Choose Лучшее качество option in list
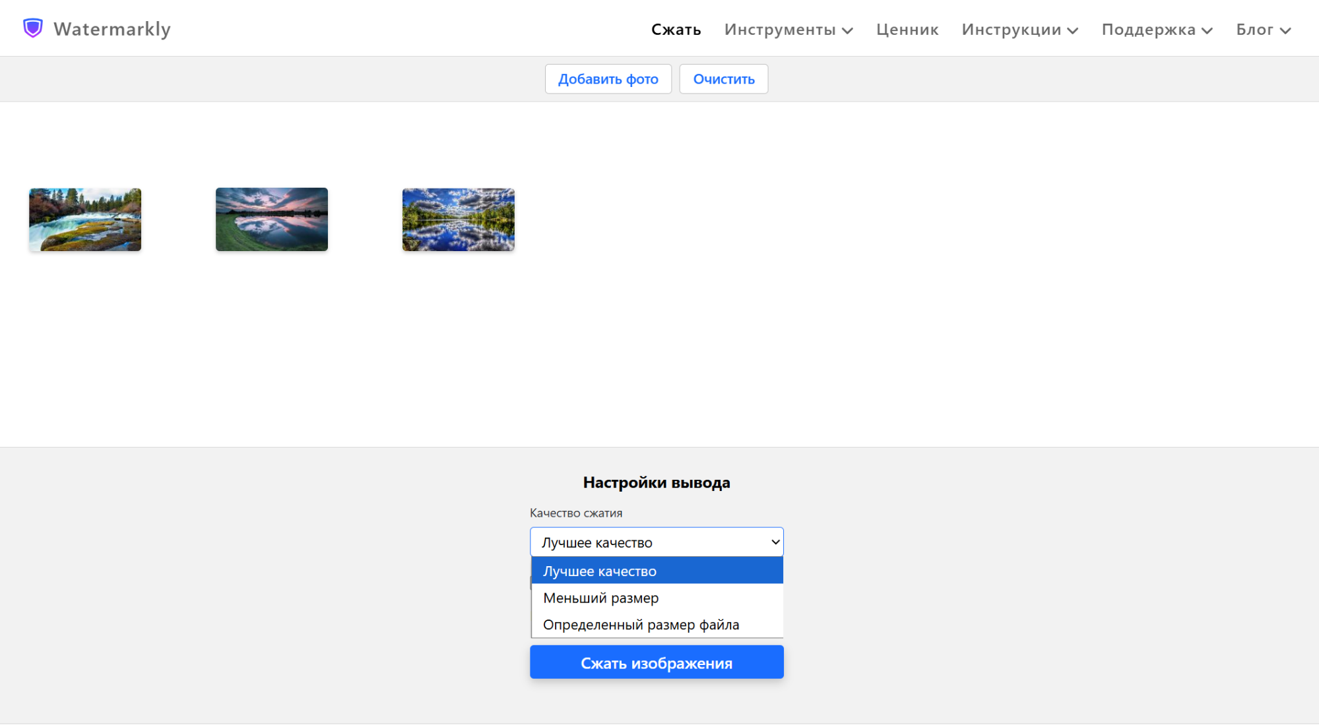Viewport: 1319px width, 725px height. (657, 571)
